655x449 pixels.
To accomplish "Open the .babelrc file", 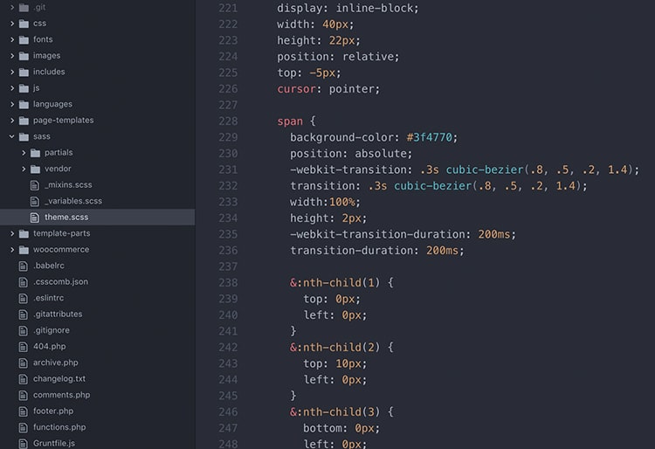I will (x=49, y=266).
